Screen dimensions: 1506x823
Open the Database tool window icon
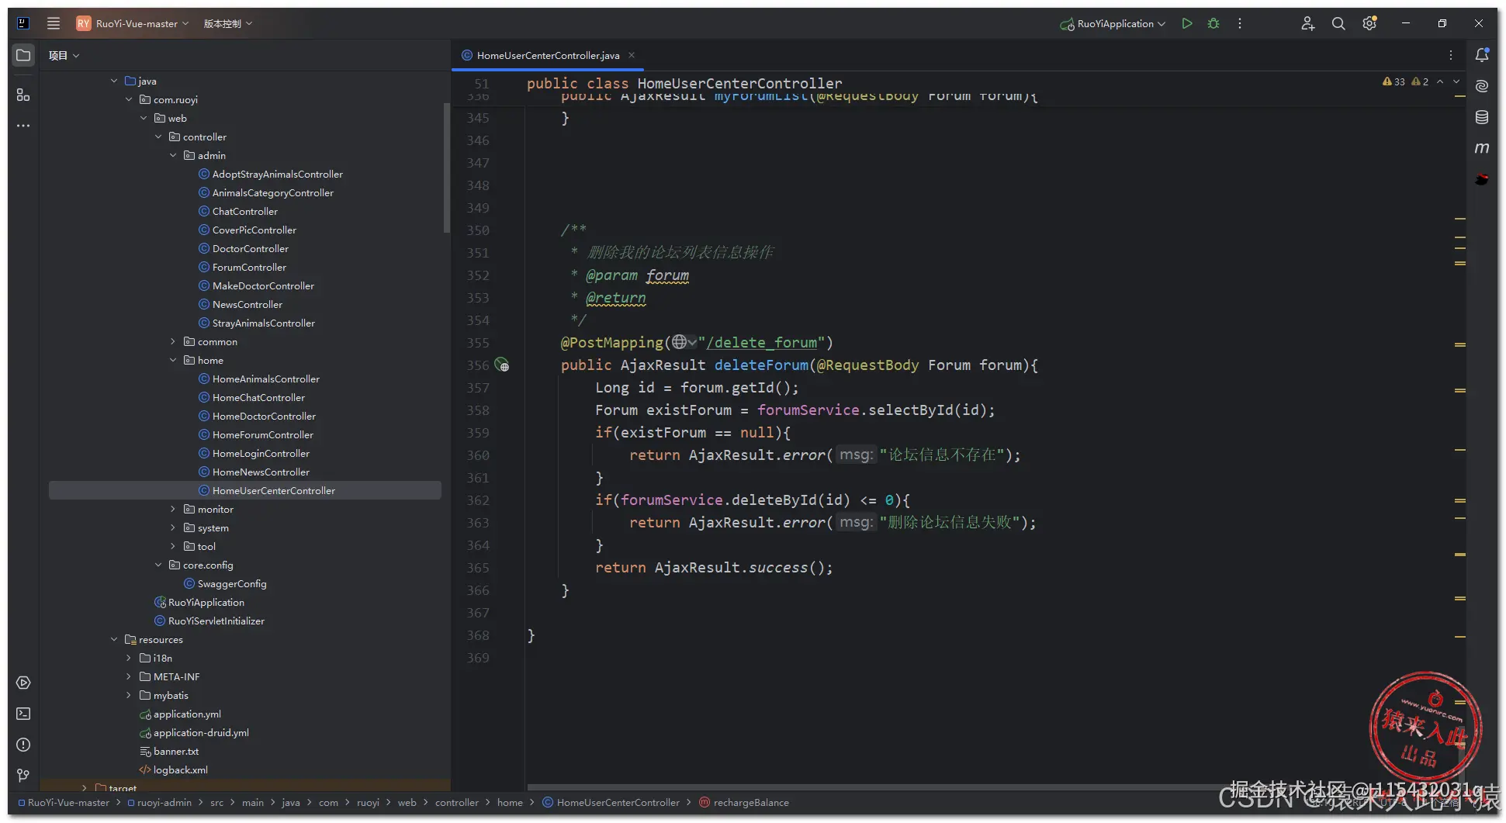(1481, 117)
